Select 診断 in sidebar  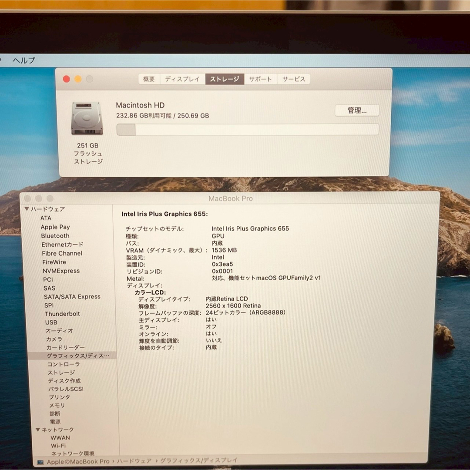click(55, 413)
